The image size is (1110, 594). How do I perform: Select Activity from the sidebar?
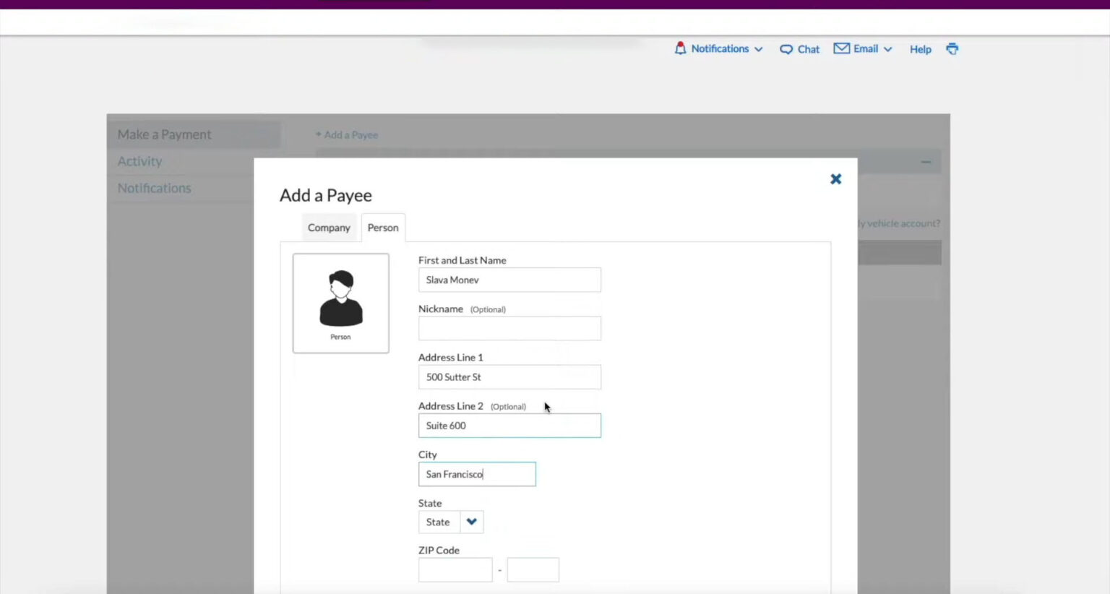click(139, 160)
